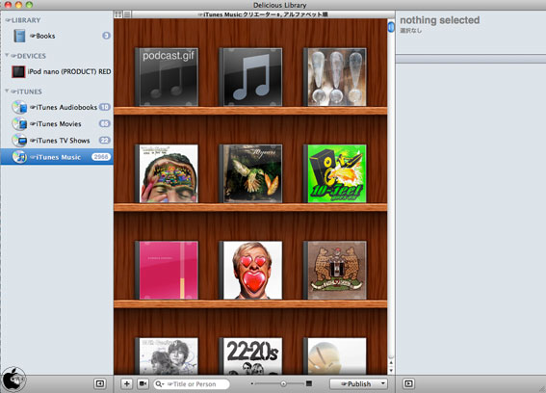Collapse the DEVICES section
The width and height of the screenshot is (546, 393).
tap(7, 55)
